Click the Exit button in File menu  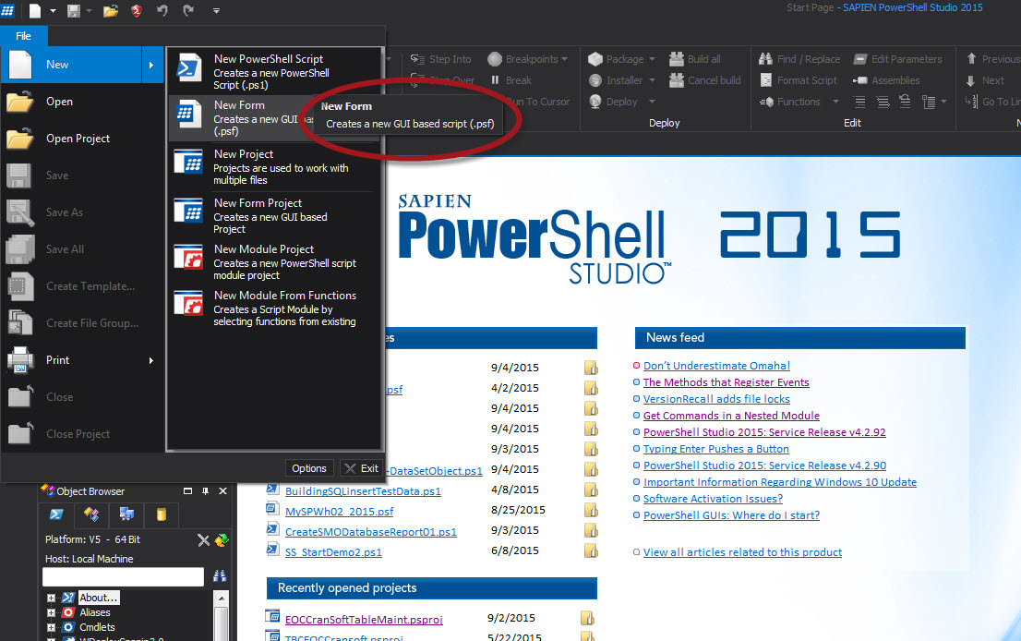361,468
